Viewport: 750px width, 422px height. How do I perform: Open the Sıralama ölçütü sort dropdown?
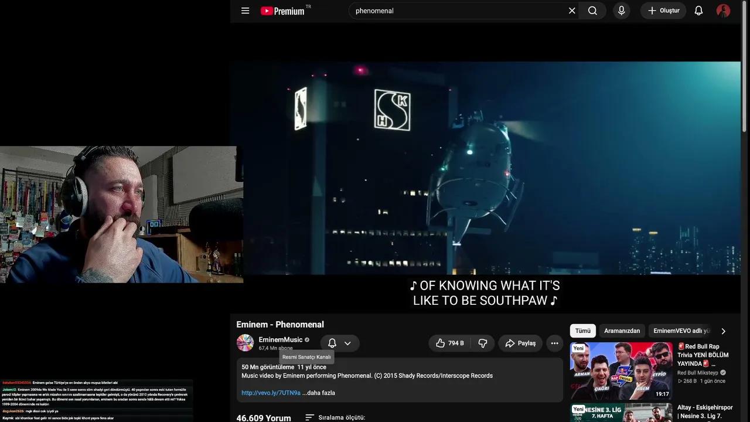coord(335,417)
